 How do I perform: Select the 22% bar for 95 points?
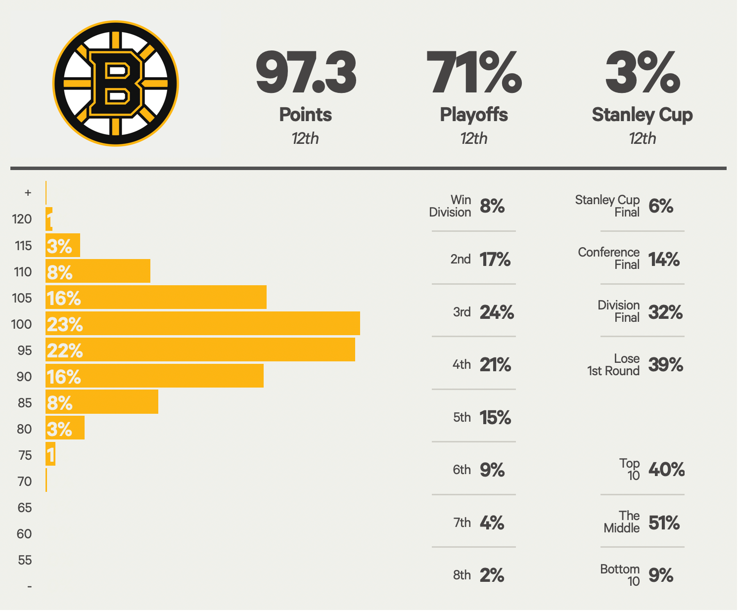click(200, 350)
